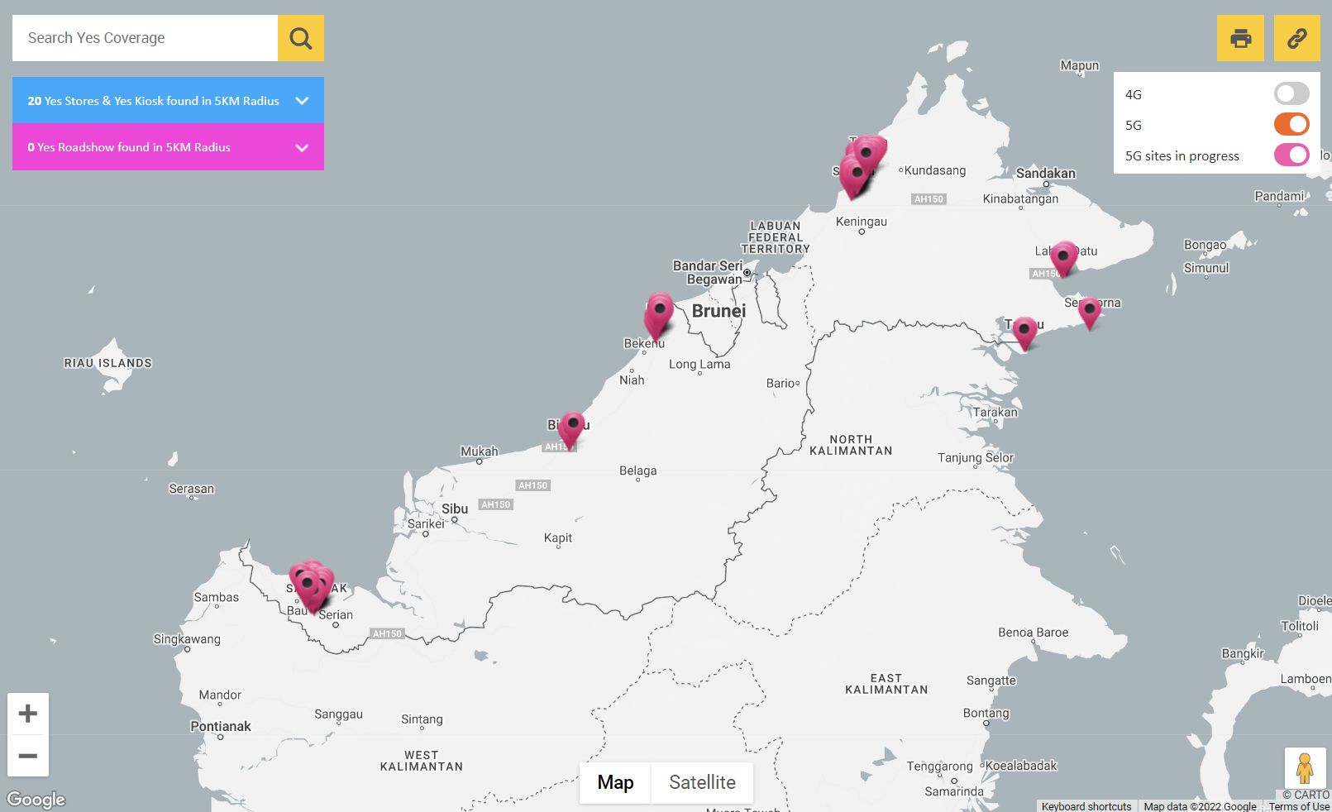
Task: Click the map pin at Semporna
Action: coord(1090,312)
